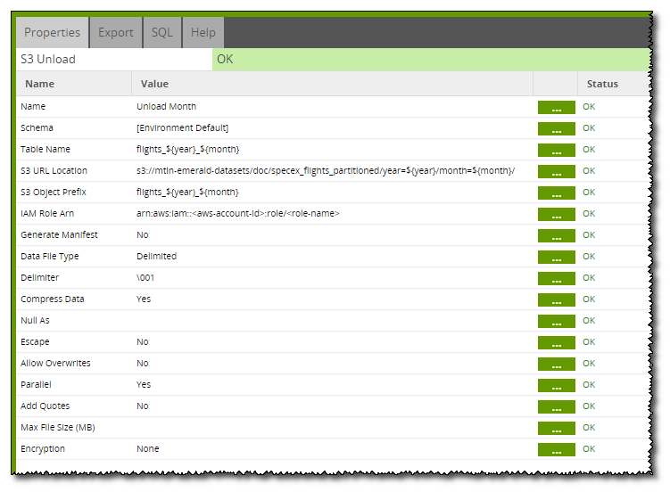Open the Delimiter edit button
The height and width of the screenshot is (492, 670).
tap(557, 279)
